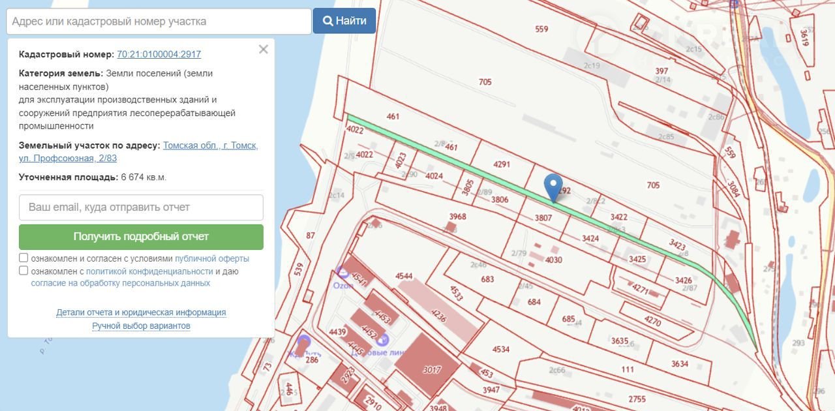835x411 pixels.
Task: Open the Томская обл. address link
Action: point(210,145)
